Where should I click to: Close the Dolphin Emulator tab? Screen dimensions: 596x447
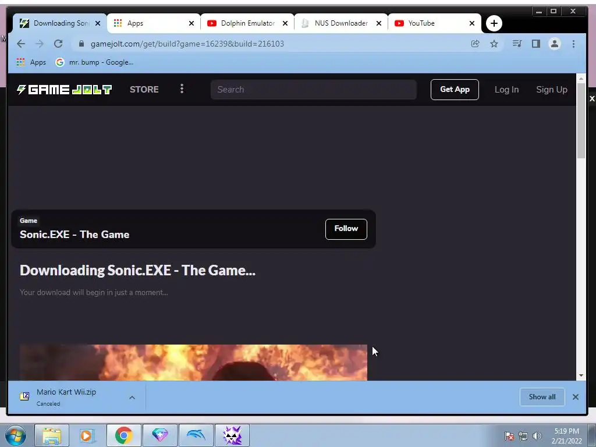pyautogui.click(x=285, y=23)
